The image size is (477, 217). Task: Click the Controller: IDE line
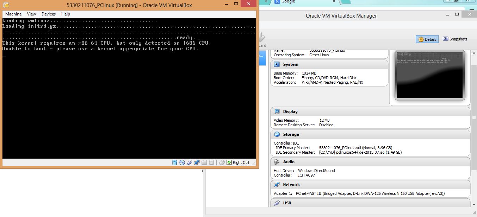[286, 143]
